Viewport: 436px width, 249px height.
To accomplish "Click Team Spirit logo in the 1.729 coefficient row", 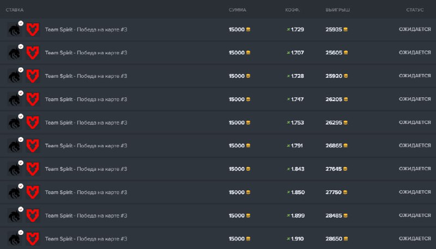I will coord(14,30).
